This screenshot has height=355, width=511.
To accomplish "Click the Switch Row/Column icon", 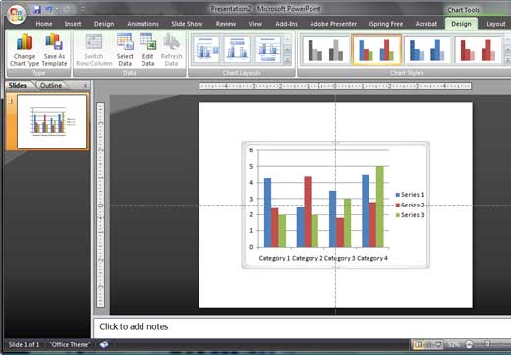I will (94, 42).
